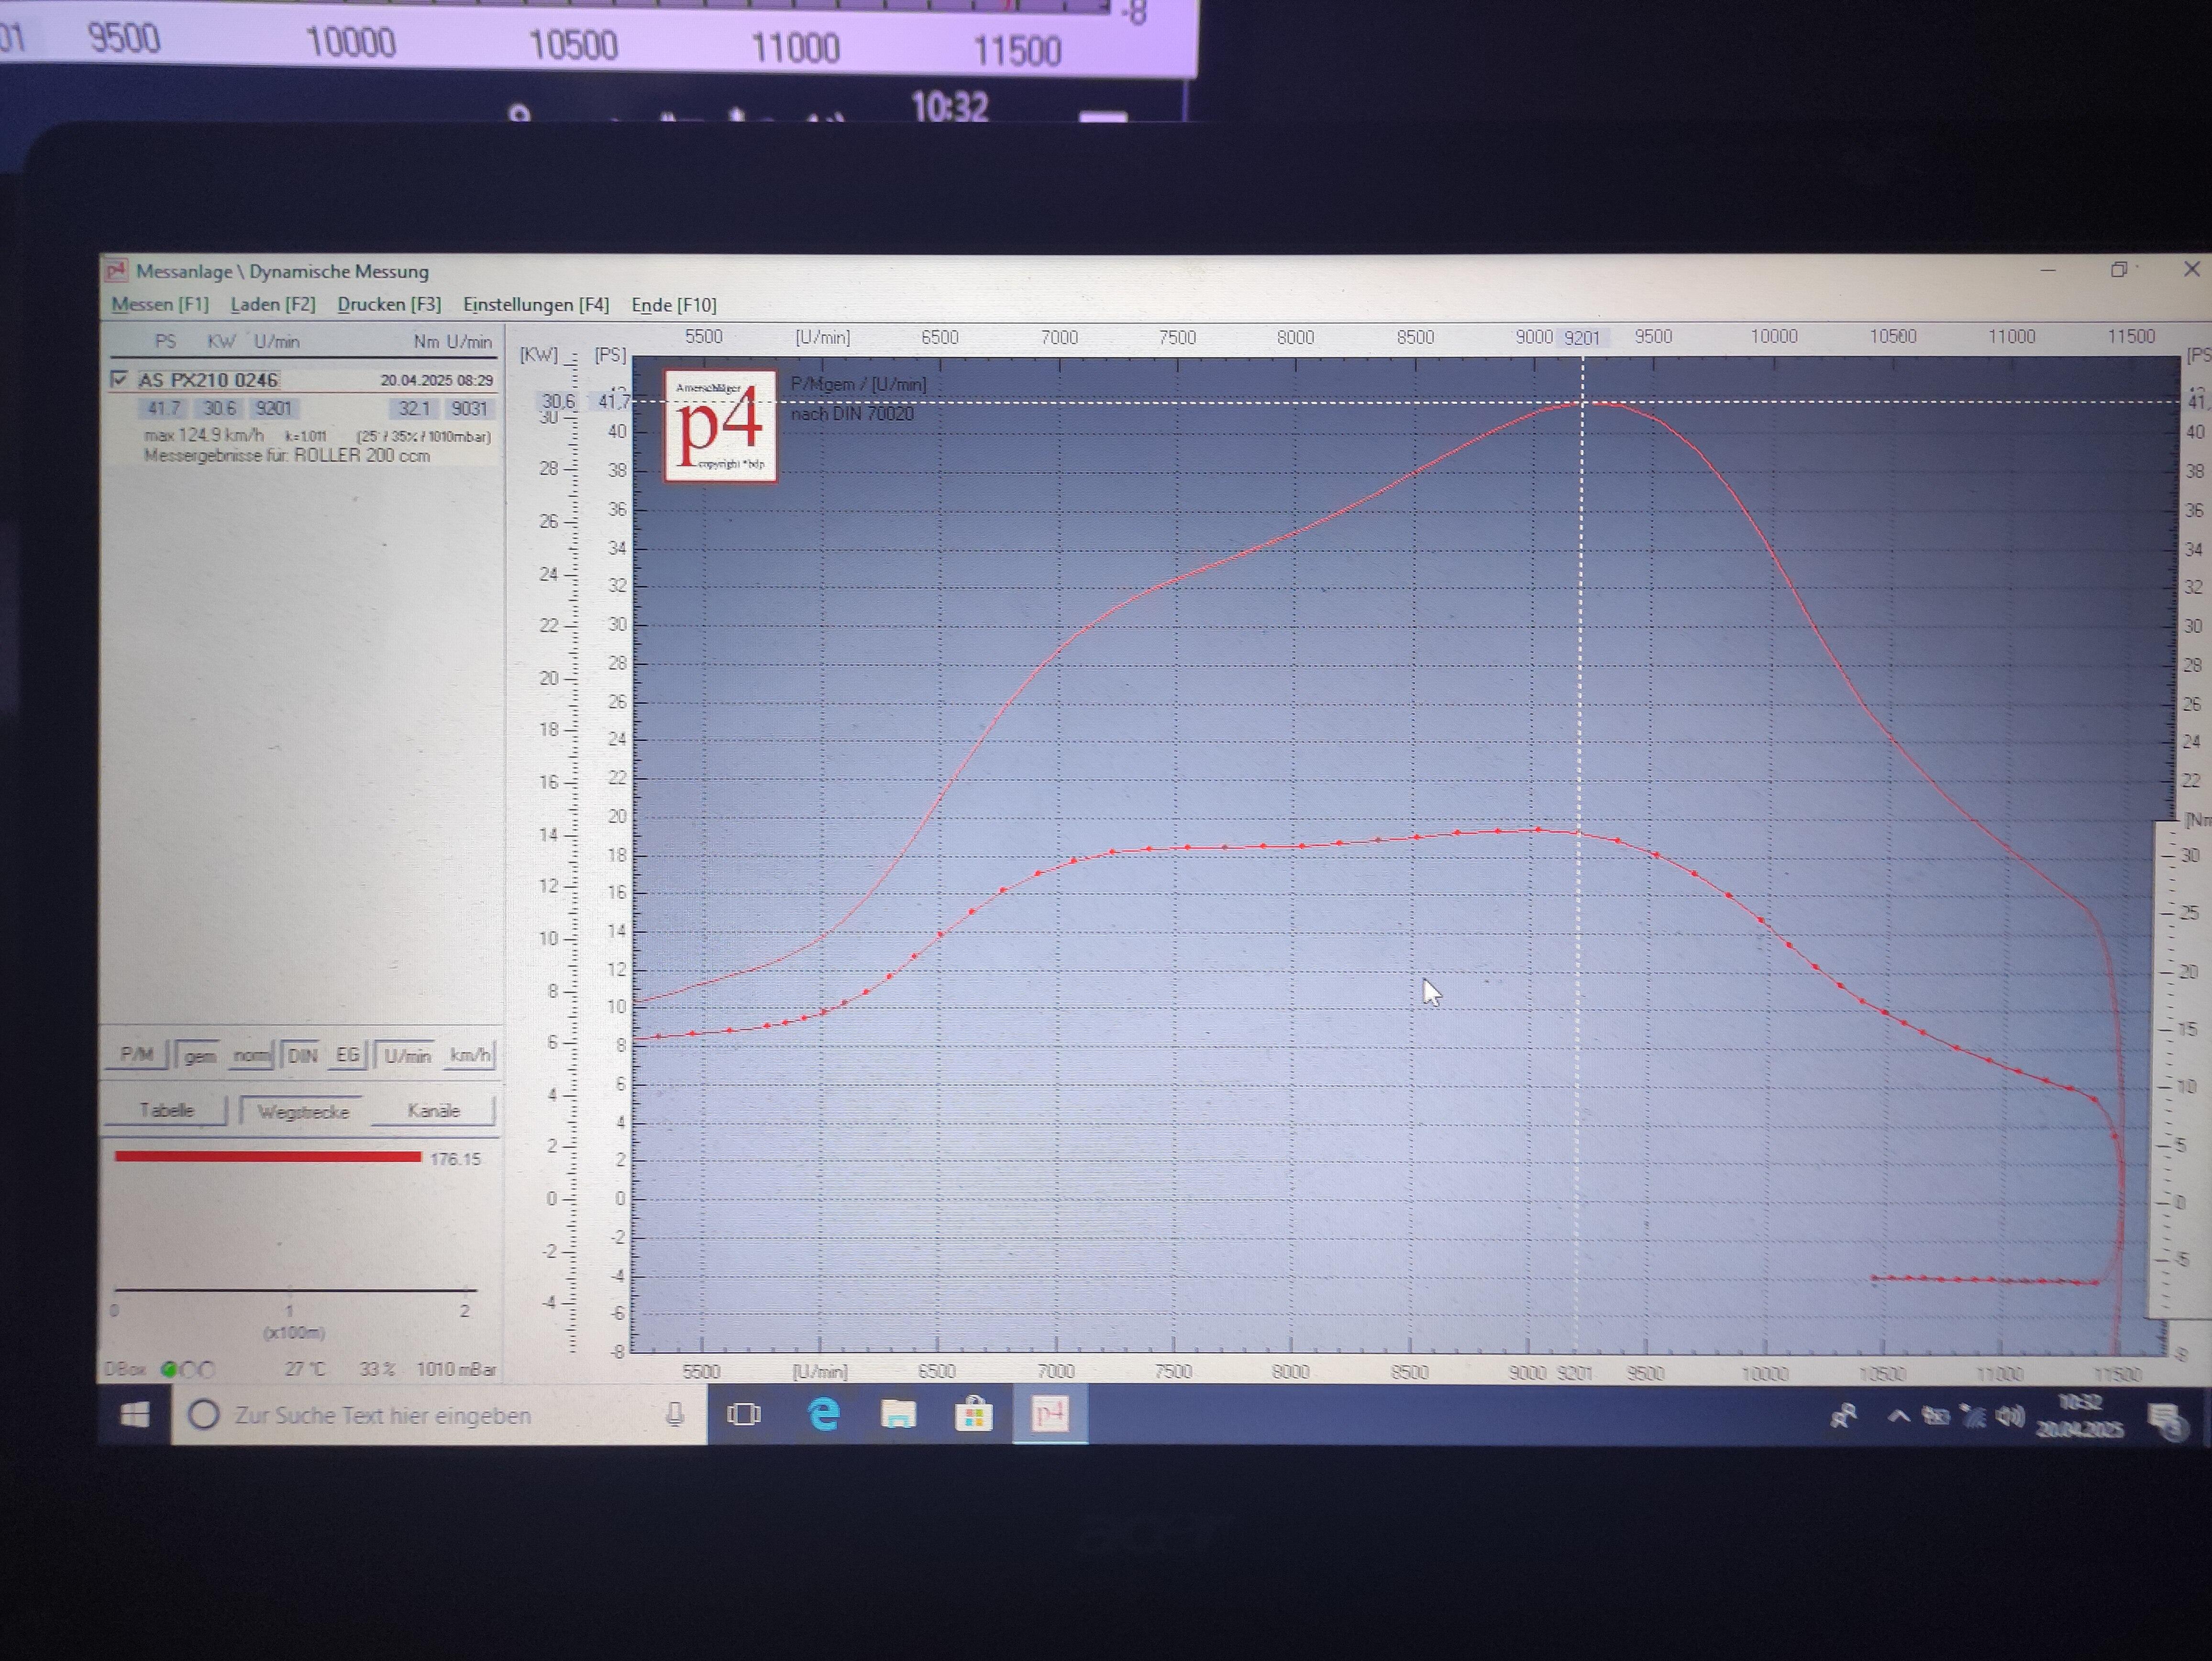Click the green DBox status indicator
The height and width of the screenshot is (1661, 2212).
169,1369
